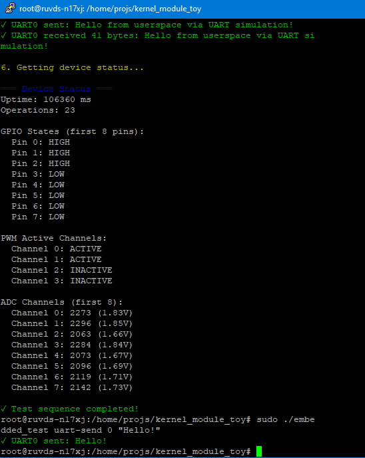This screenshot has height=458, width=365.
Task: Click the ADC Channel 7 value 2142
Action: [x=81, y=387]
